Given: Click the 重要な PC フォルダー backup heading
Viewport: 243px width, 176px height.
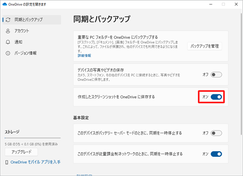Looking at the screenshot, I should 118,37.
